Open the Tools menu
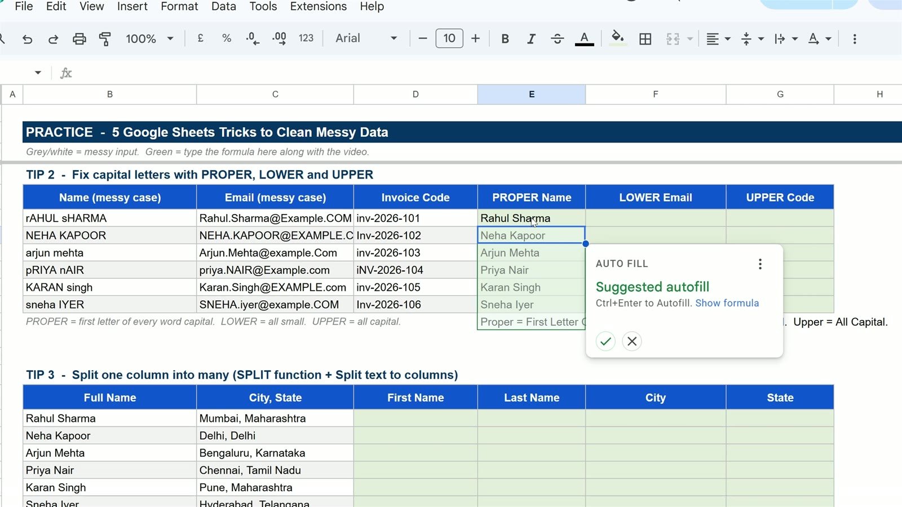The width and height of the screenshot is (902, 507). 263,6
